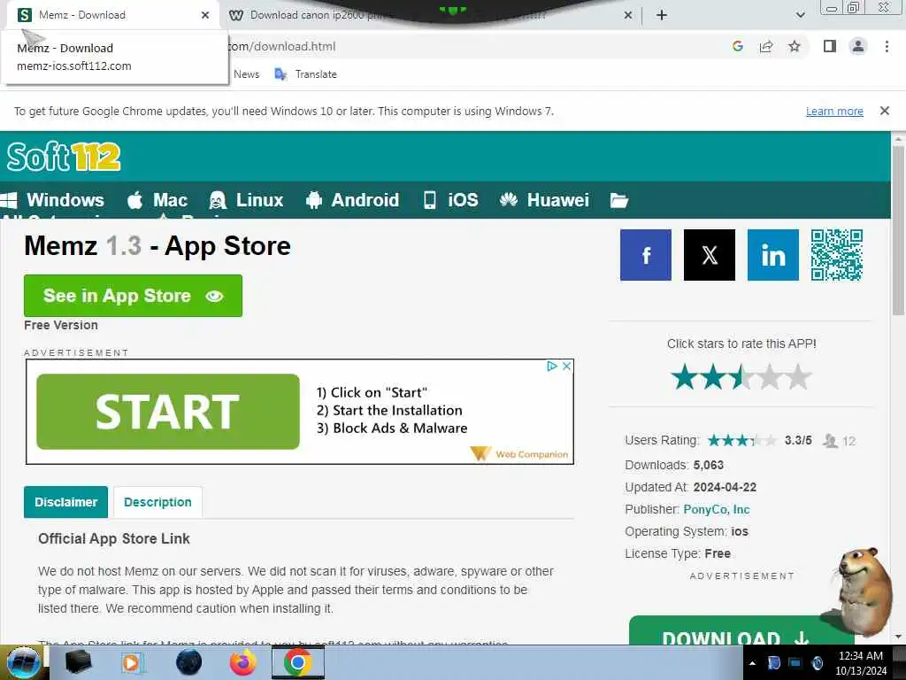Open the News bookmark

pyautogui.click(x=246, y=74)
